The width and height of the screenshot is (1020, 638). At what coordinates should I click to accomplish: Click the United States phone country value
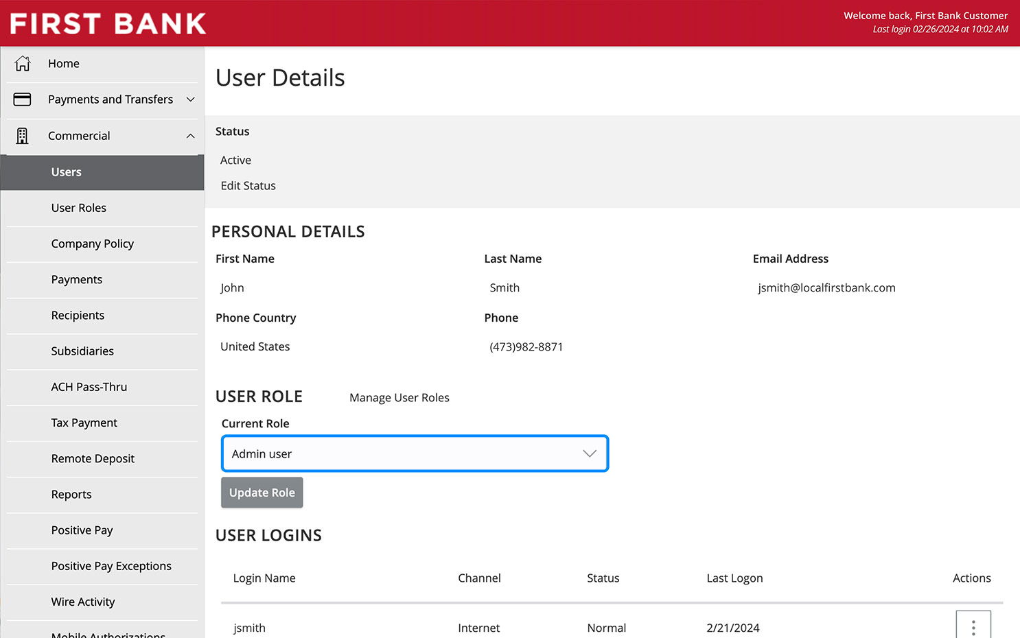click(255, 347)
